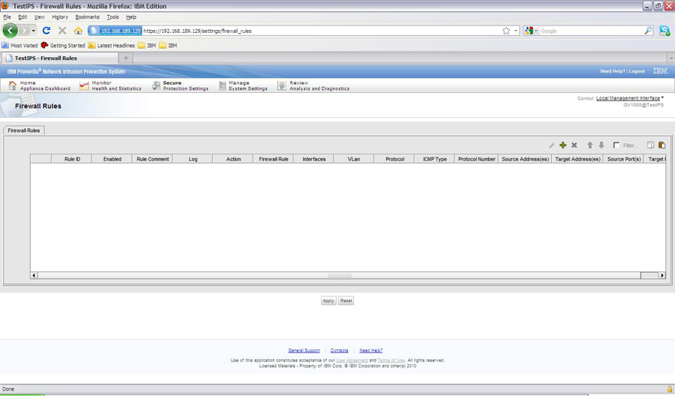Open the Getting Started bookmark
Screen dimensions: 675x396
point(63,45)
